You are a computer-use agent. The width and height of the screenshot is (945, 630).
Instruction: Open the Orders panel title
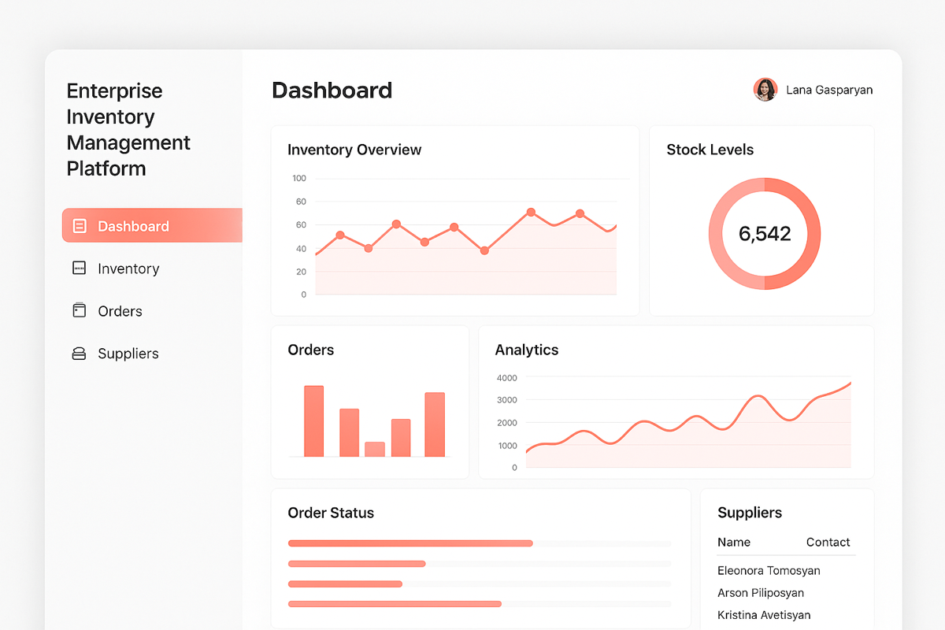(x=310, y=350)
